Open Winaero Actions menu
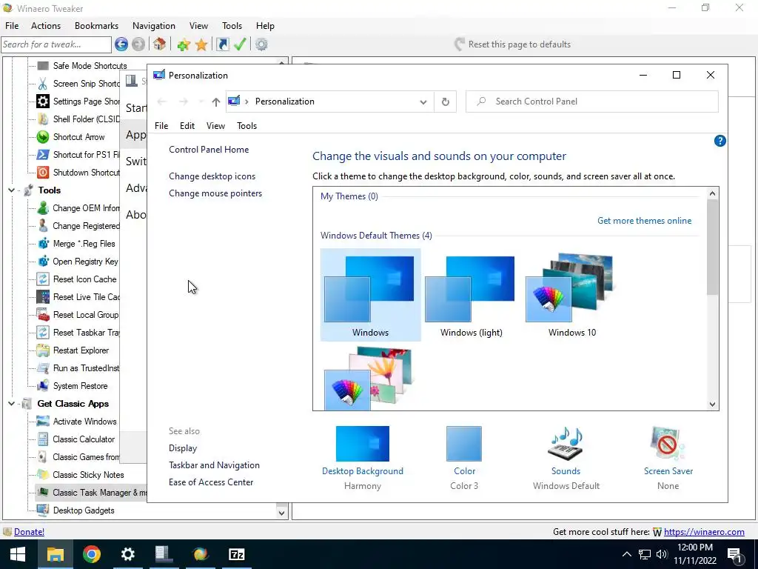This screenshot has width=758, height=569. pos(46,26)
